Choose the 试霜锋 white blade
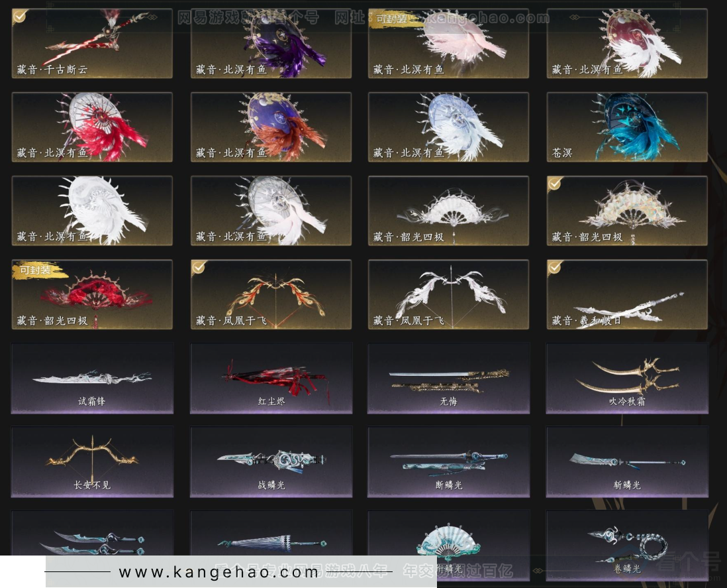 click(x=92, y=379)
